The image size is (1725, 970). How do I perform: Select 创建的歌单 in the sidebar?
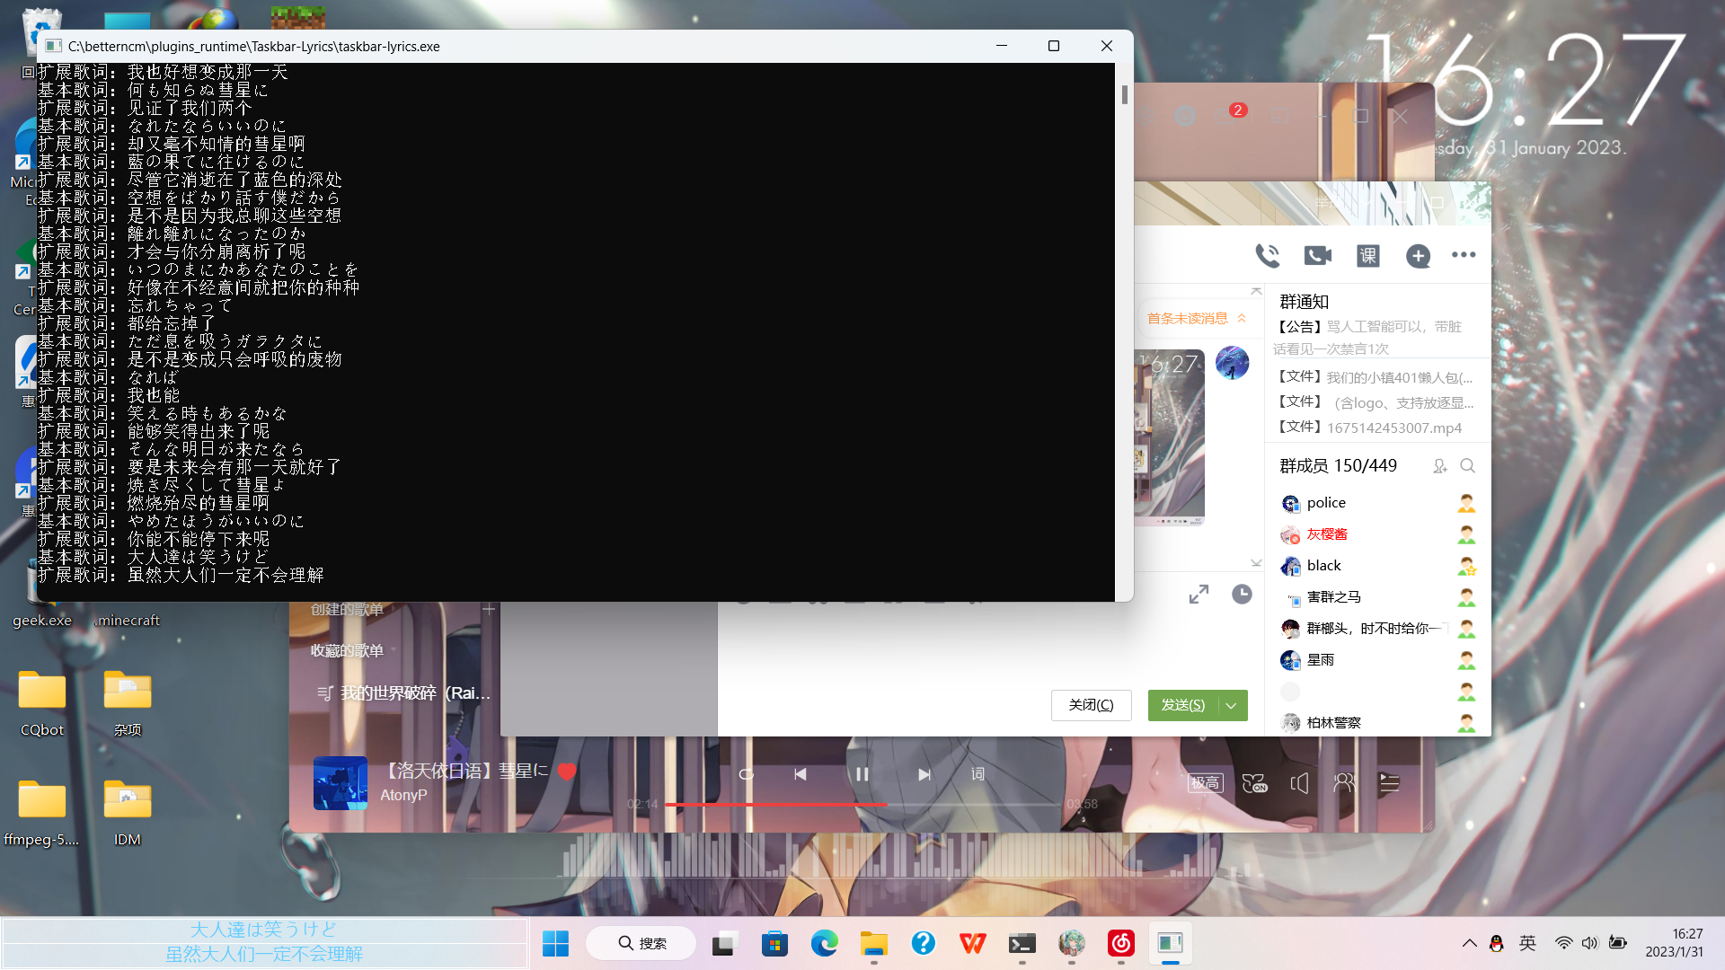(x=347, y=608)
